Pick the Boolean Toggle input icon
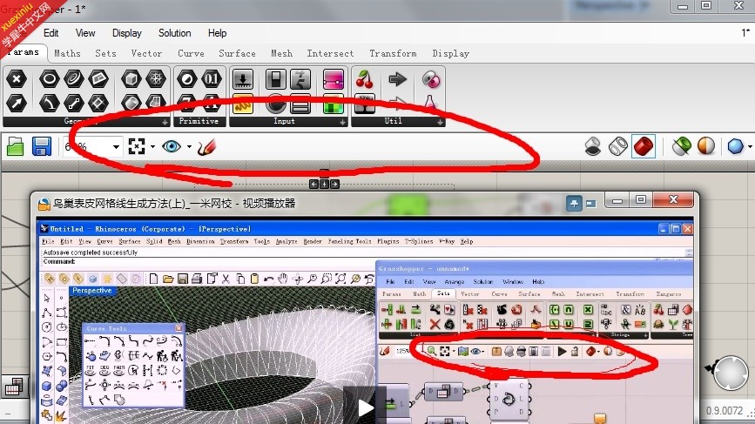Viewport: 755px width, 424px height. (x=275, y=79)
